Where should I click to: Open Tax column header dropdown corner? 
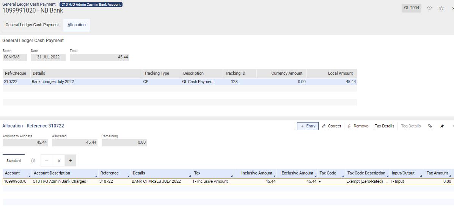[x=232, y=176]
